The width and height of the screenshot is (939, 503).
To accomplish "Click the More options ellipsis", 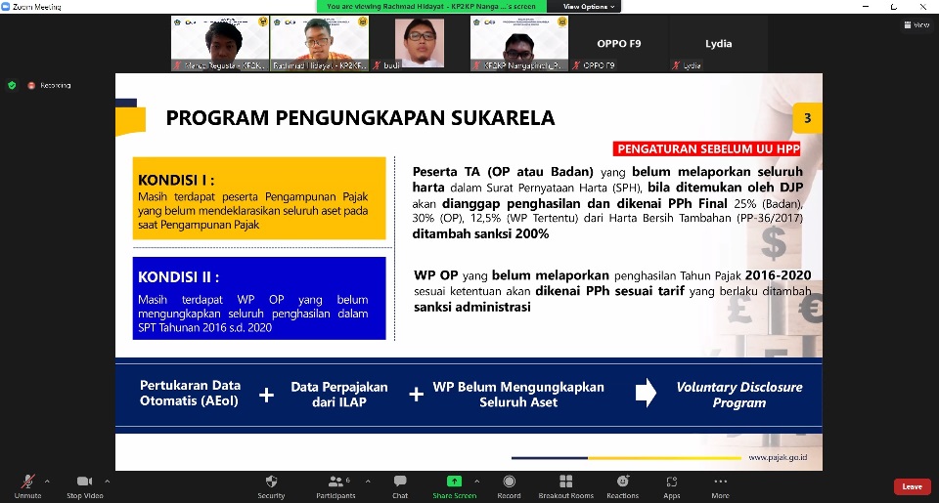I will tap(721, 482).
